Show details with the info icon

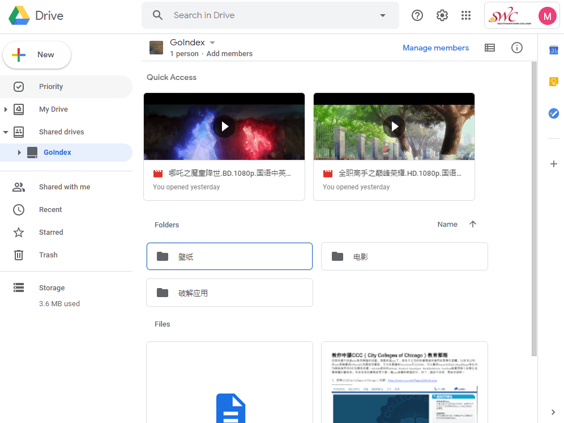(x=517, y=48)
